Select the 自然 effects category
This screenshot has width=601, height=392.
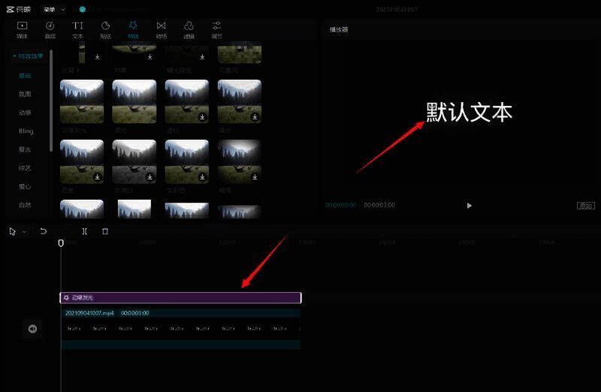click(x=25, y=205)
